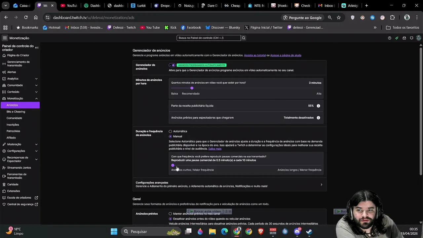Screen dimensions: 423x238
Task: Show more bookmarks with the double chevron
Action: pos(375,28)
